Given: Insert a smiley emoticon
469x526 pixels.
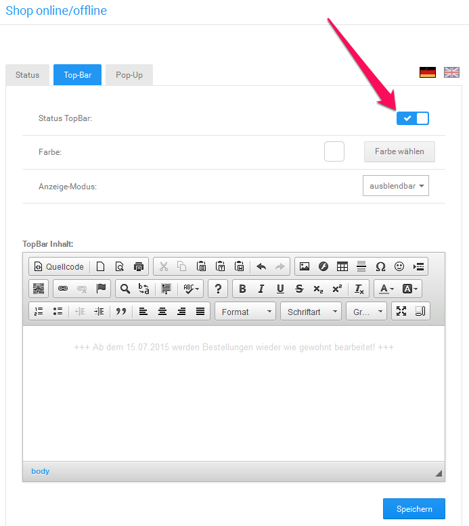Looking at the screenshot, I should coord(399,266).
